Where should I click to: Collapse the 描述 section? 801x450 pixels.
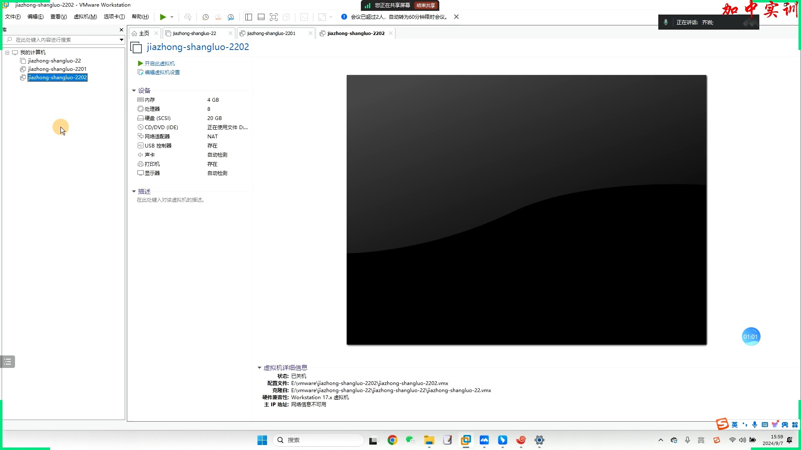point(134,191)
